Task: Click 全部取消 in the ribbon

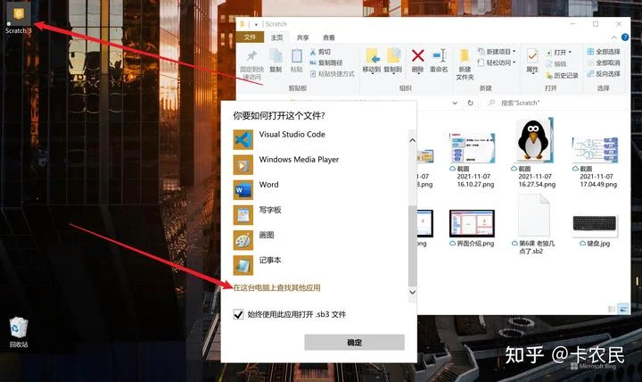Action: [604, 62]
